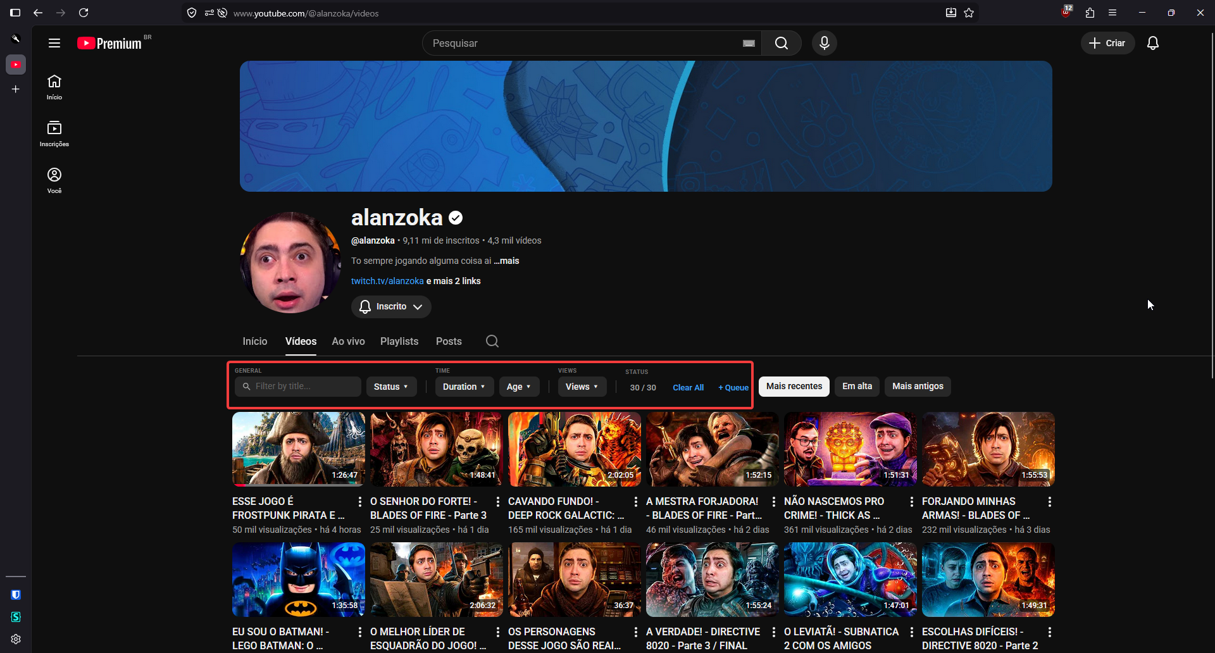Open the site protection shield info

[192, 13]
